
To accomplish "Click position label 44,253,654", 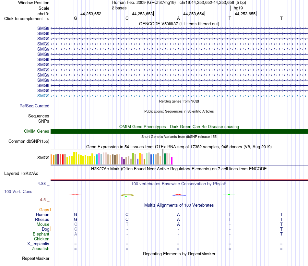I will point(194,14).
